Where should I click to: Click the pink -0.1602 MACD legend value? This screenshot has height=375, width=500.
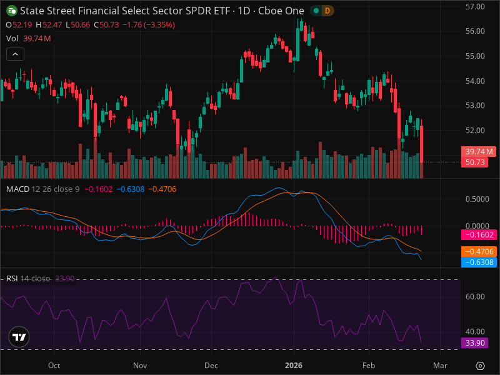98,189
